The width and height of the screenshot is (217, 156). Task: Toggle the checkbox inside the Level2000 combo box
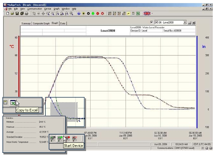(157, 22)
